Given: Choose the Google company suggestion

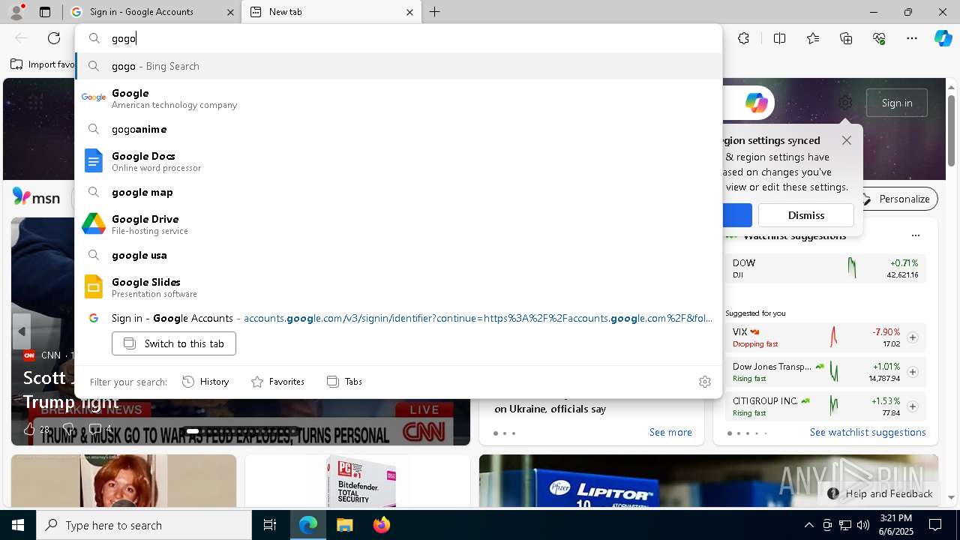Looking at the screenshot, I should coord(398,97).
